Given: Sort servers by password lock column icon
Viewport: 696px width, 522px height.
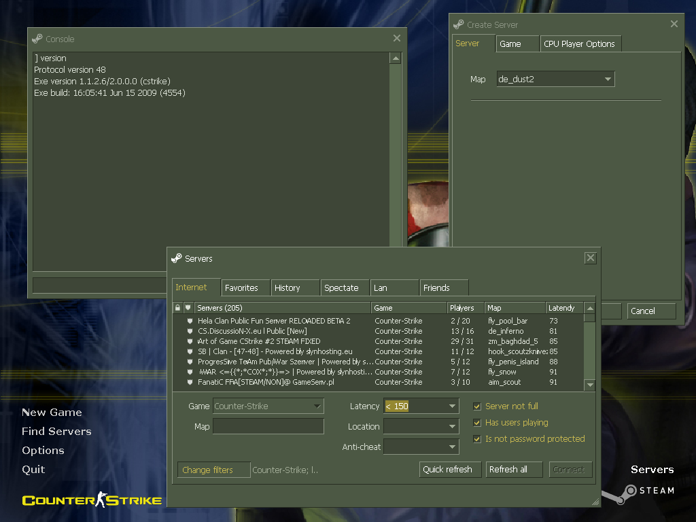Looking at the screenshot, I should (x=177, y=308).
